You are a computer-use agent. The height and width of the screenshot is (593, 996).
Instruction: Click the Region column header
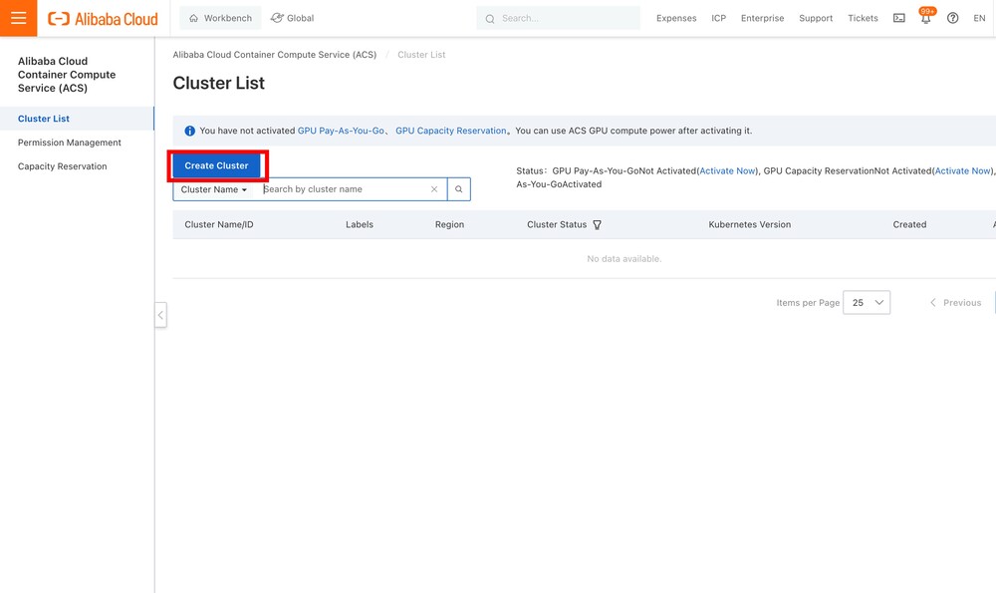tap(450, 224)
